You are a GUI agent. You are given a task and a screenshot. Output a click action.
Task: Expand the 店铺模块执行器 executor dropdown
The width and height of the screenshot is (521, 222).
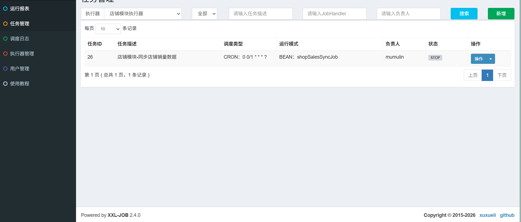click(142, 14)
